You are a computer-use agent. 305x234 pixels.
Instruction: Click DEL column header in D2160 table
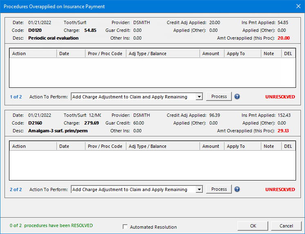[288, 146]
